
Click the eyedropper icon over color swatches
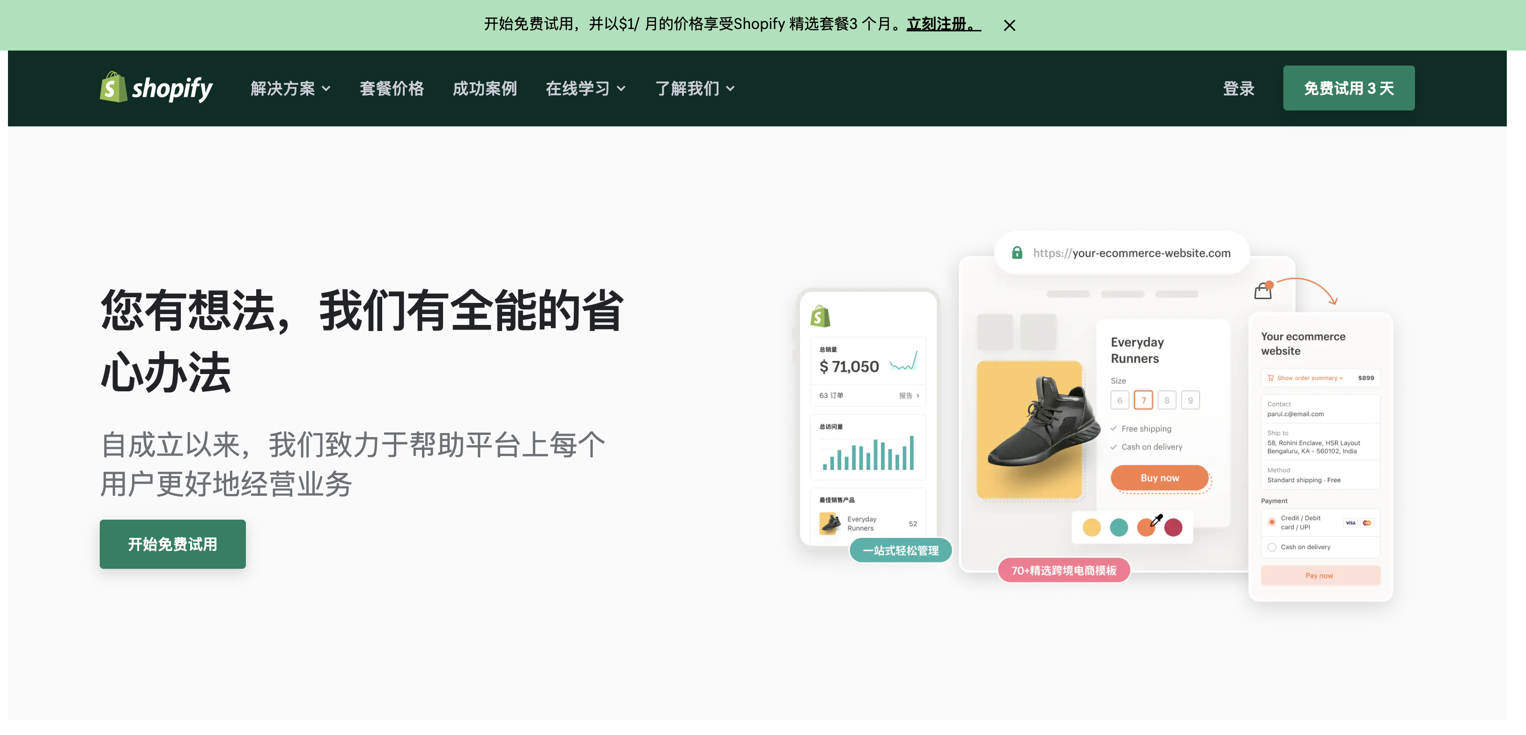[x=1156, y=521]
